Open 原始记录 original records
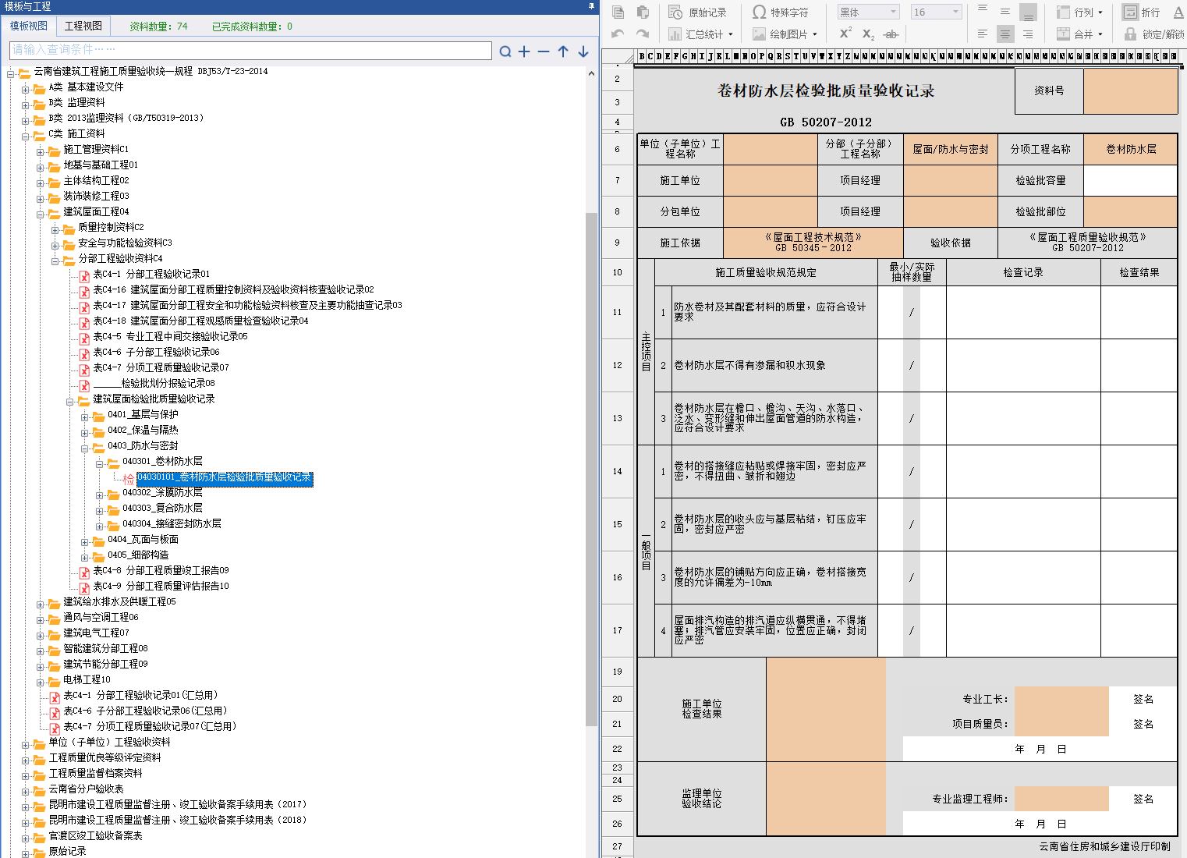 click(x=697, y=12)
